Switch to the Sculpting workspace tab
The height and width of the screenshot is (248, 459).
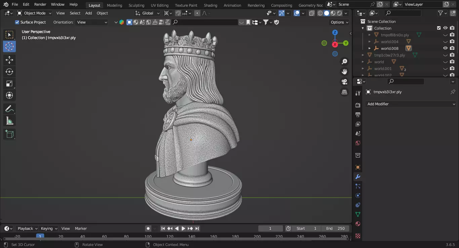[x=136, y=5]
